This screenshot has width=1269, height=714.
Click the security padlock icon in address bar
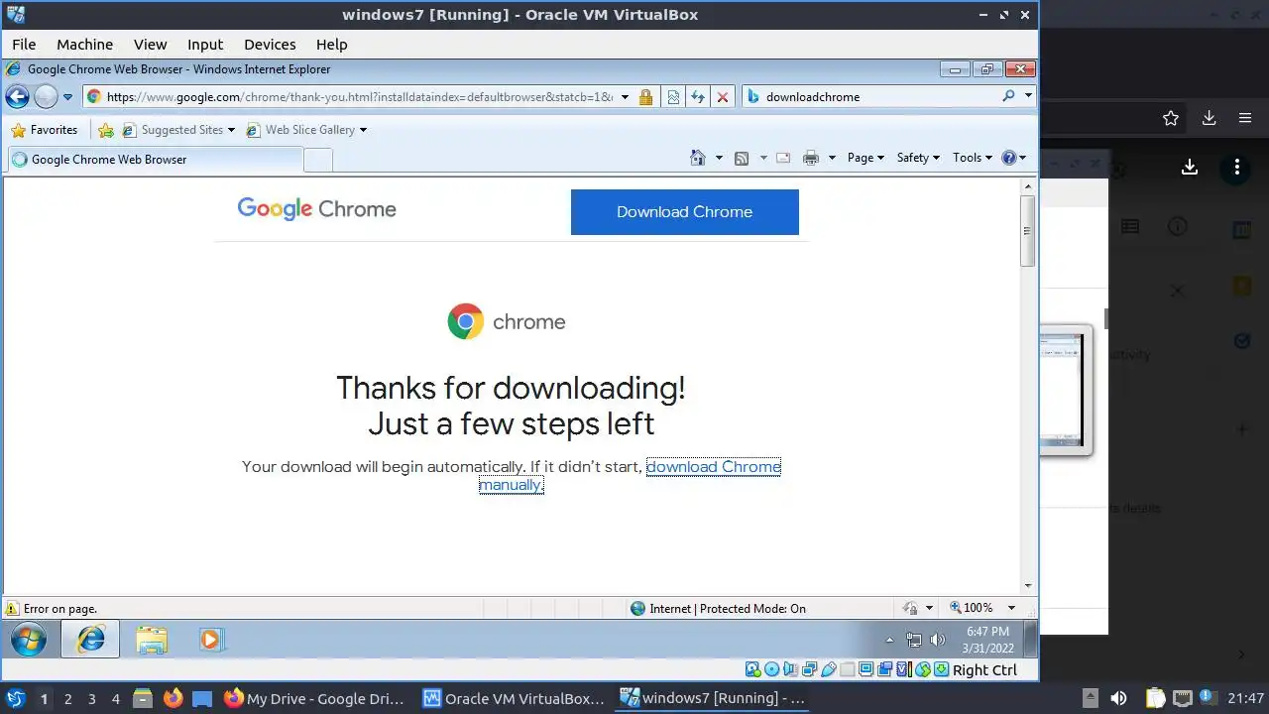click(x=645, y=97)
